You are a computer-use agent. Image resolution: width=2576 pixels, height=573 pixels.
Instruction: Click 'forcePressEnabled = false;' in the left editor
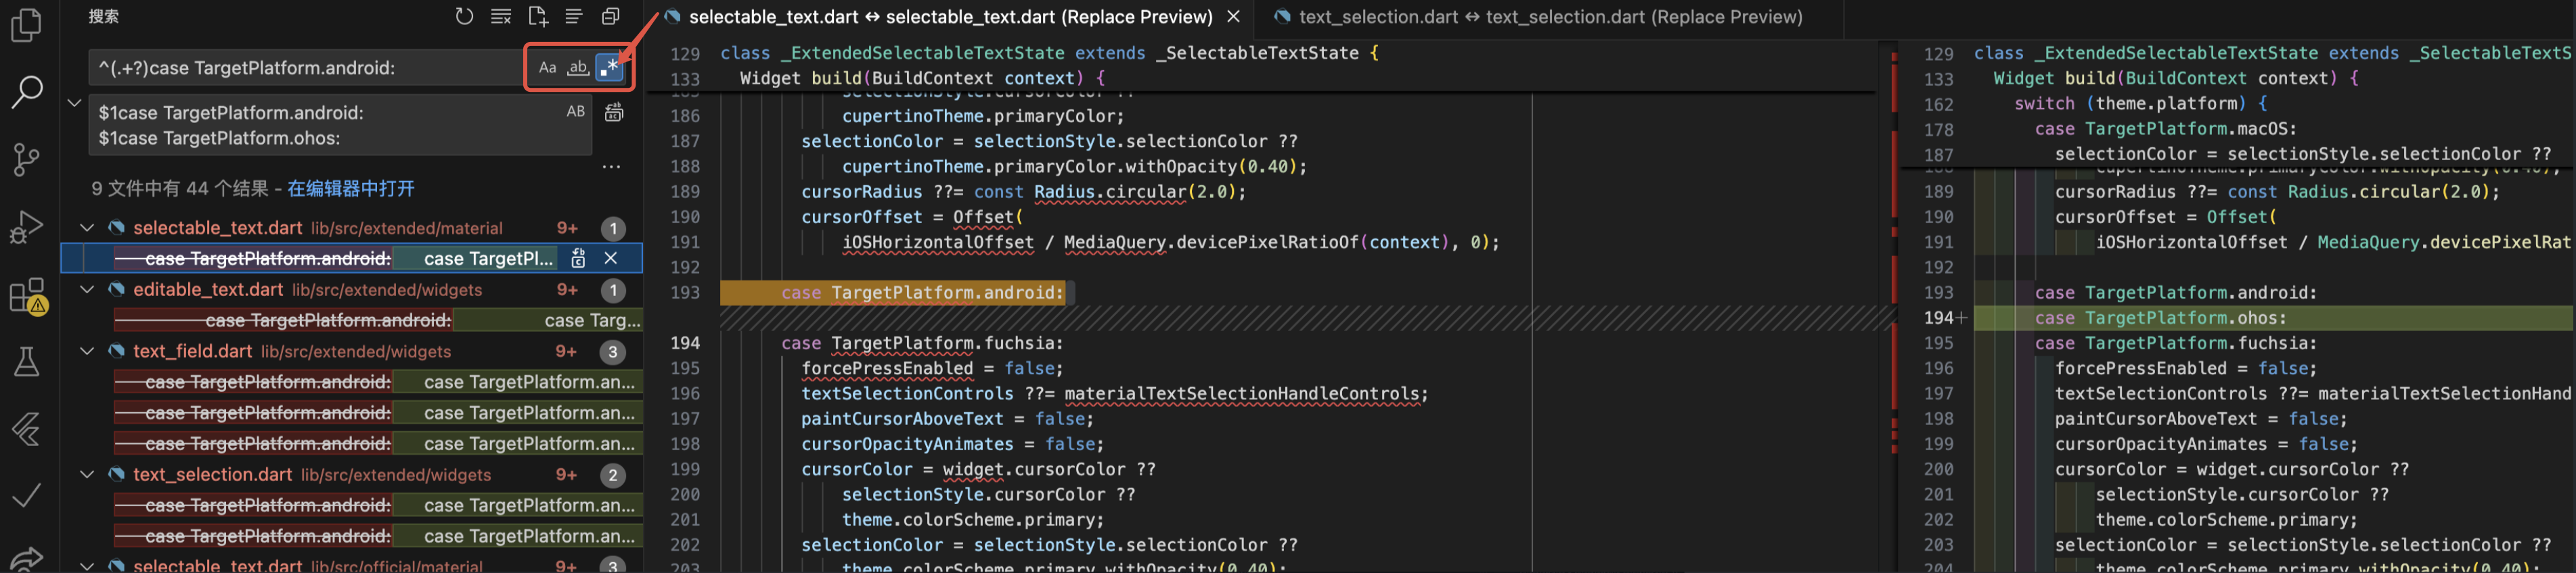(932, 368)
